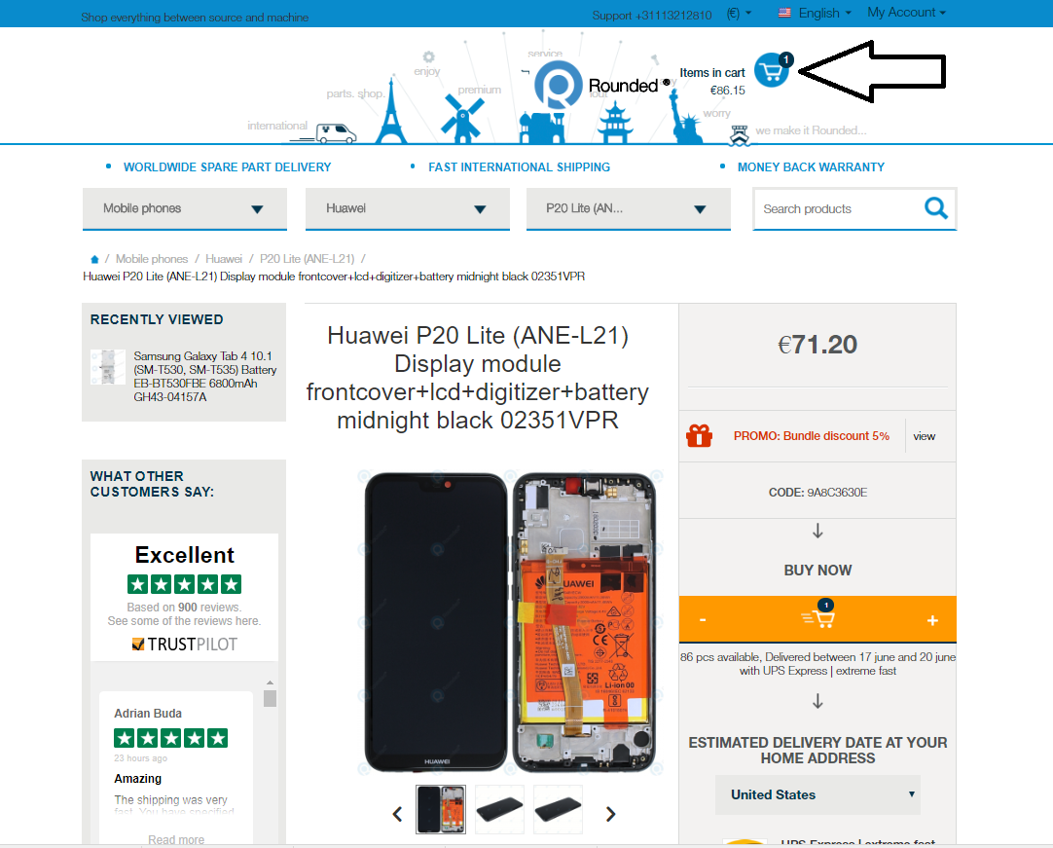
Task: Click the reviews scrollbar up arrow
Action: point(270,682)
